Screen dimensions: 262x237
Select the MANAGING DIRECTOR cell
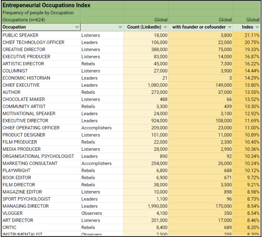pos(41,206)
